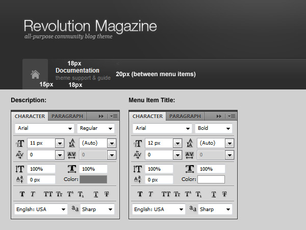Click white color swatch in Menu Item Title panel

(211, 179)
